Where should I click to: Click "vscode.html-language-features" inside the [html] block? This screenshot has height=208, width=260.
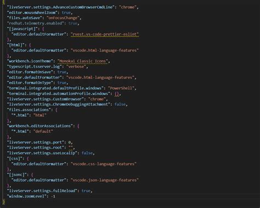105,50
